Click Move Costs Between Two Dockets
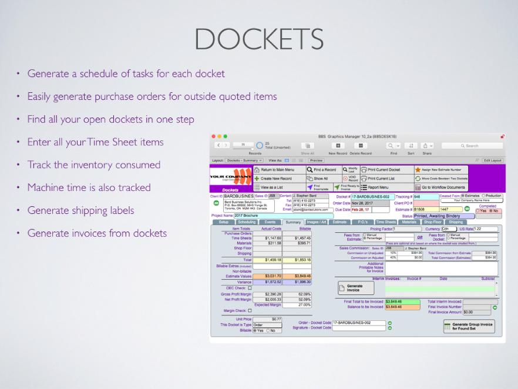 pos(441,179)
